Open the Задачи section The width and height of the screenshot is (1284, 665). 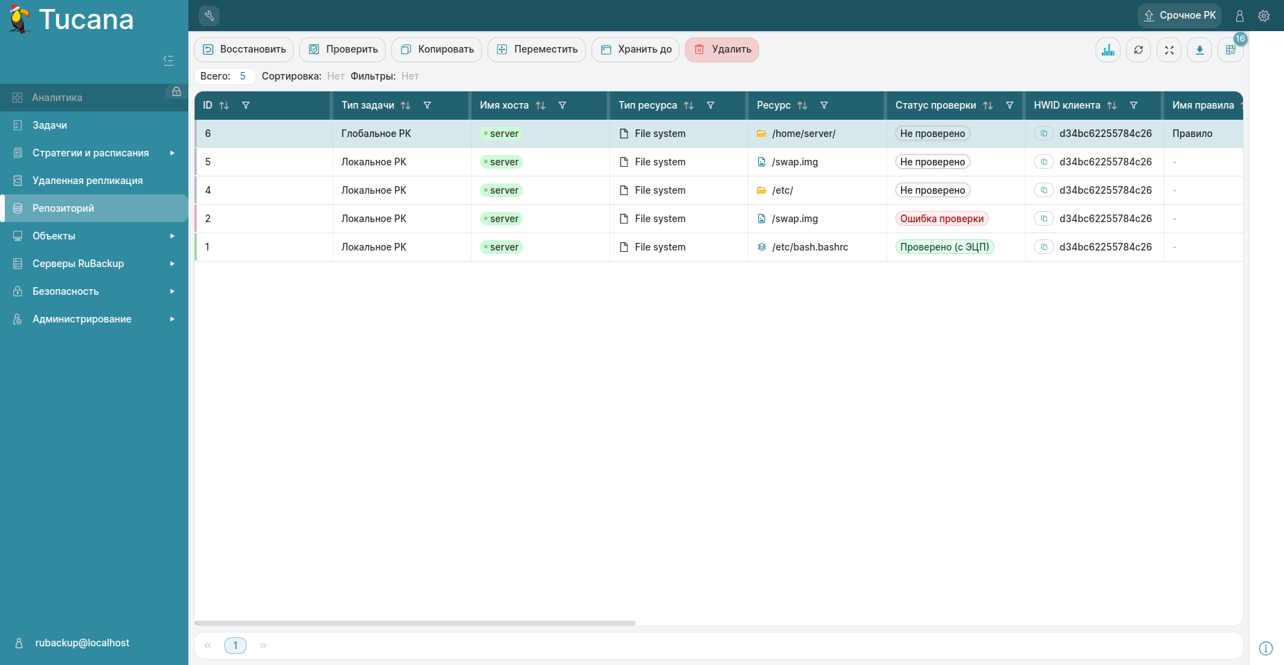point(50,125)
